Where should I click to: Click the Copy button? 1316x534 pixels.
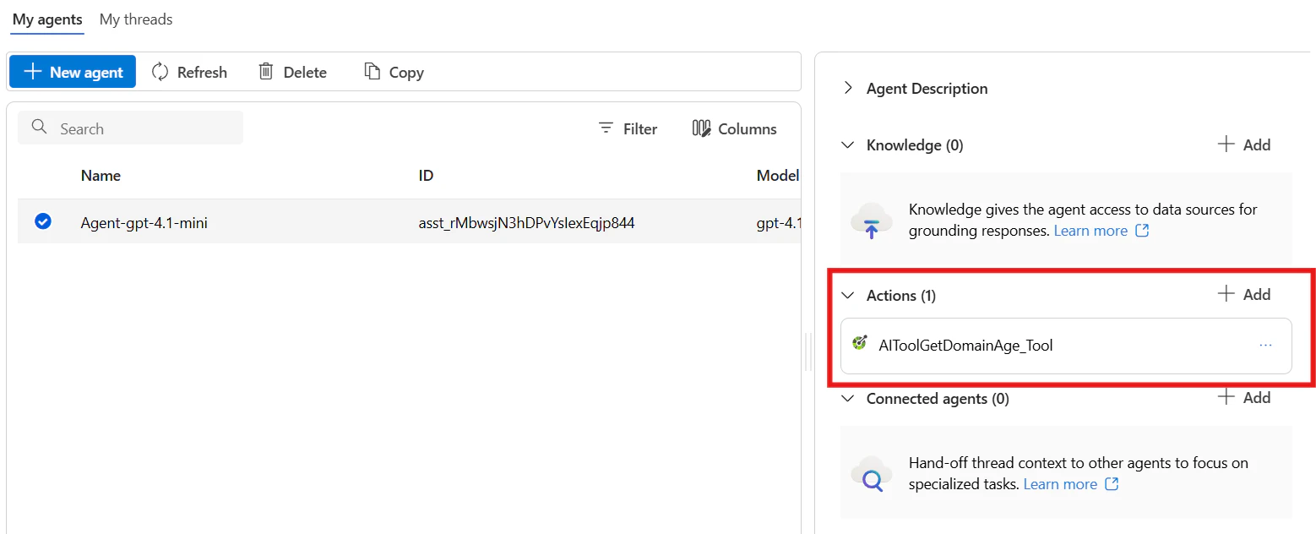coord(394,72)
